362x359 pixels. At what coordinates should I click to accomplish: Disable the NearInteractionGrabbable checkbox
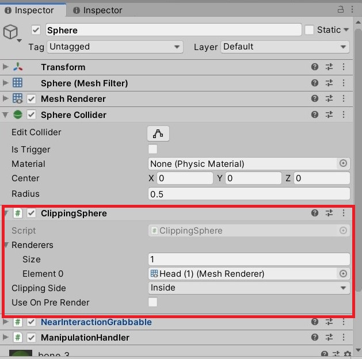pos(32,322)
